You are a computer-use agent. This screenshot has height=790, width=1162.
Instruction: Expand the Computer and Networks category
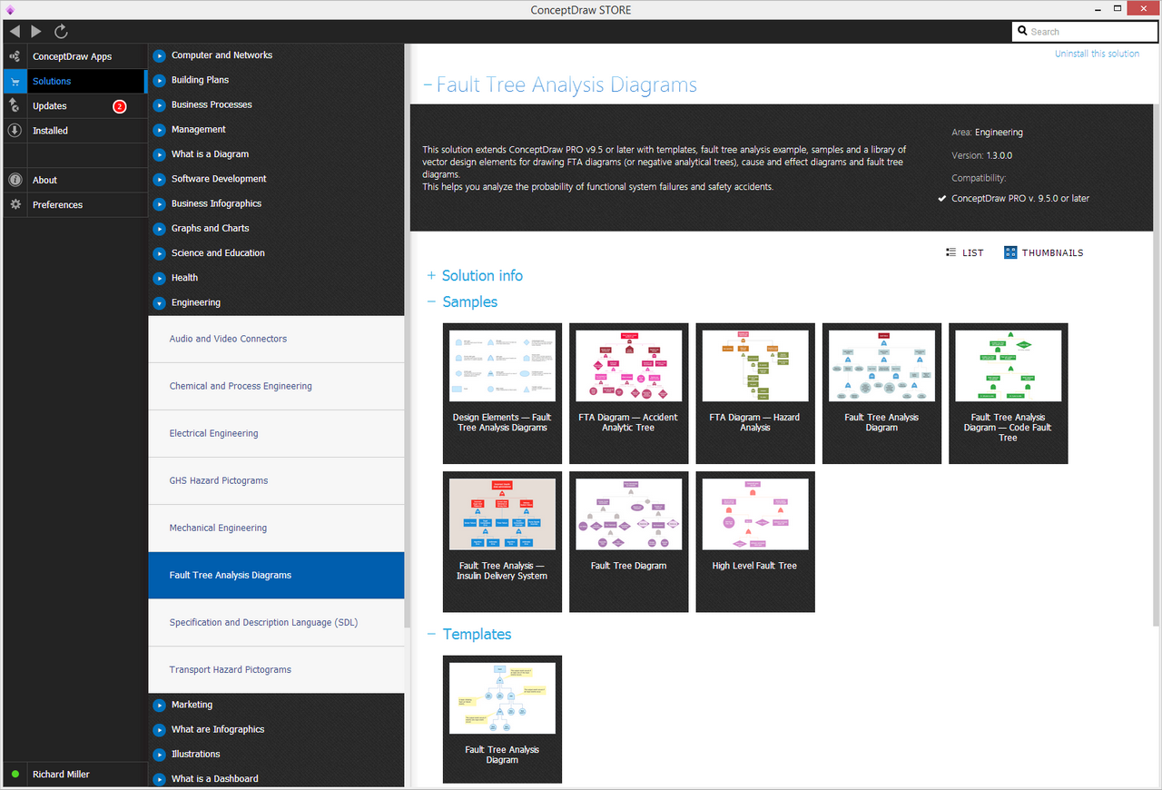tap(160, 55)
